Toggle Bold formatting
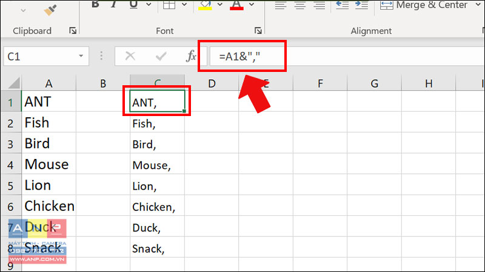 [96, 4]
